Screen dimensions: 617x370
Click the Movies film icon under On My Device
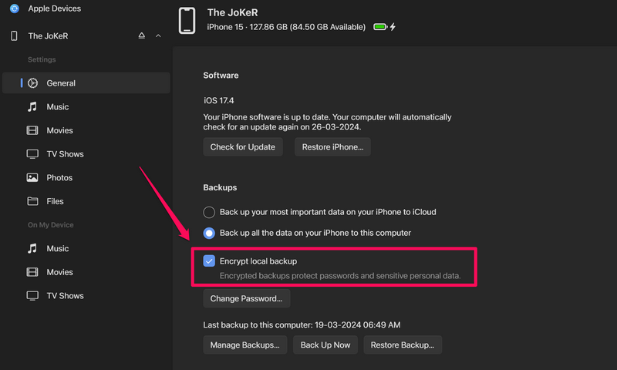pyautogui.click(x=32, y=272)
